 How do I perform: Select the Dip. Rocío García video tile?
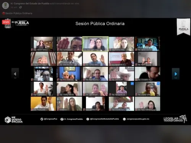(x=43, y=44)
